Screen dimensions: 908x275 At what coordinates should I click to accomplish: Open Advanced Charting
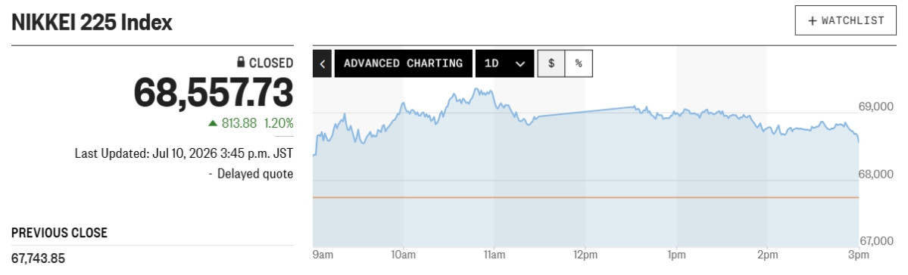click(x=403, y=63)
